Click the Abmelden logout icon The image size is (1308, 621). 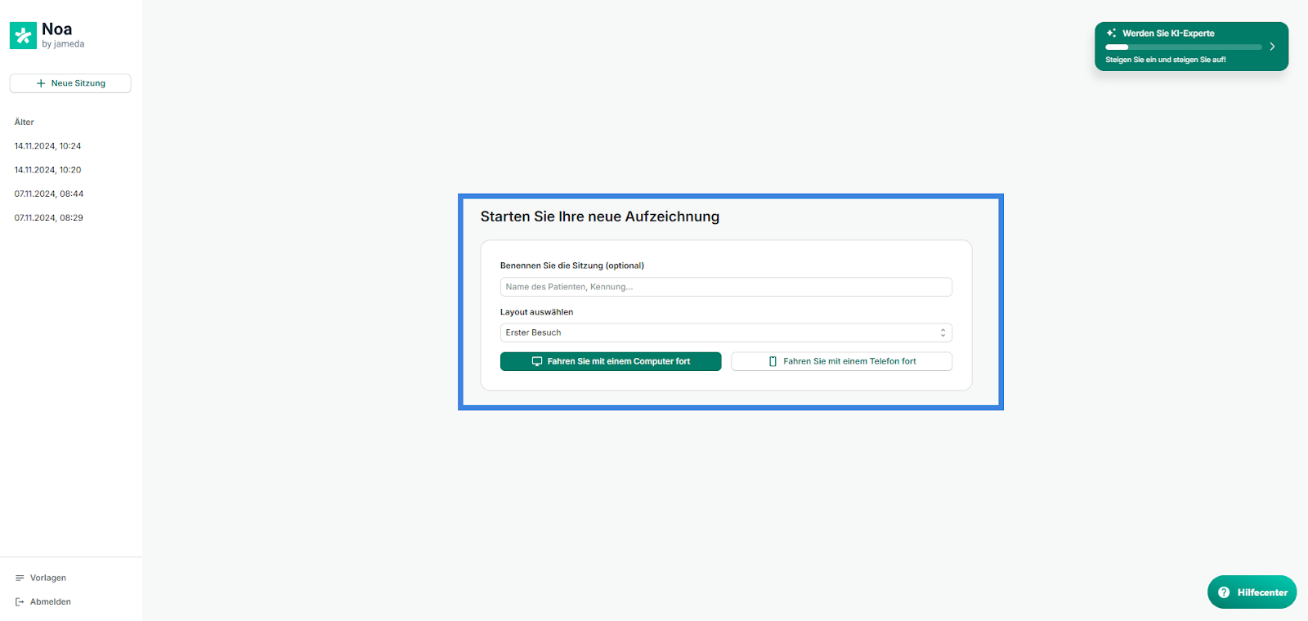(x=20, y=602)
